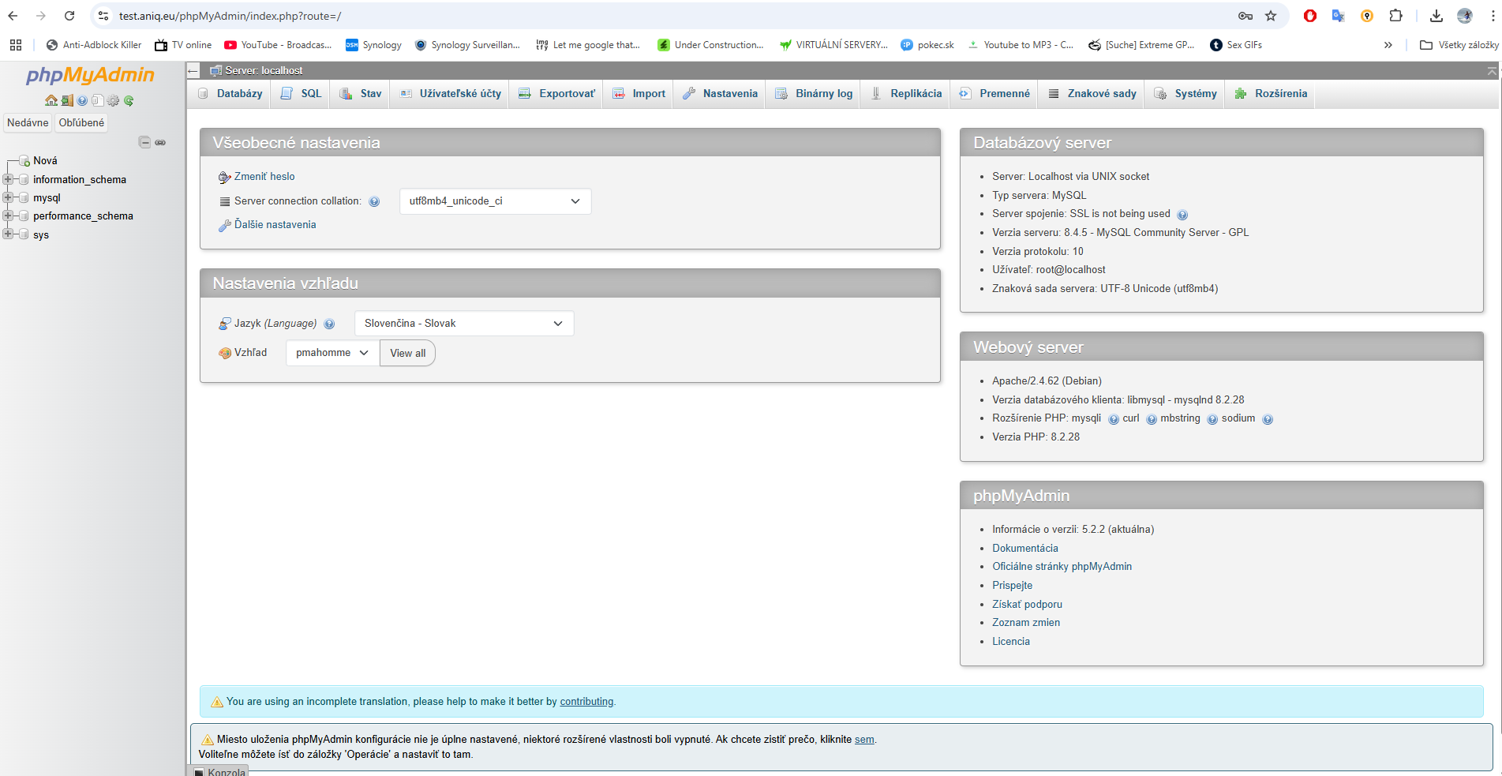Click the link/unlink icon above the database tree
Viewport: 1502px width, 776px height.
161,142
